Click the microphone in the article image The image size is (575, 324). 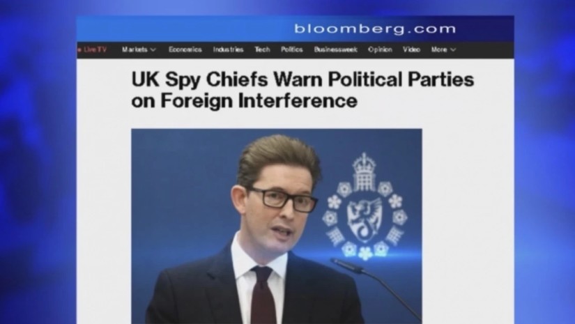point(374,288)
